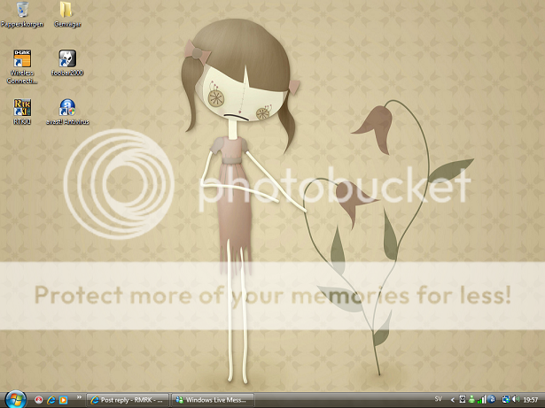Show hidden system tray icons arrow
Viewport: 545px width, 408px height.
[453, 400]
